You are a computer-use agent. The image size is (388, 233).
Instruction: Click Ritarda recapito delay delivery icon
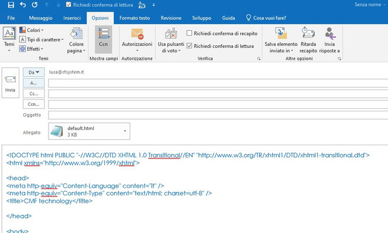point(308,33)
